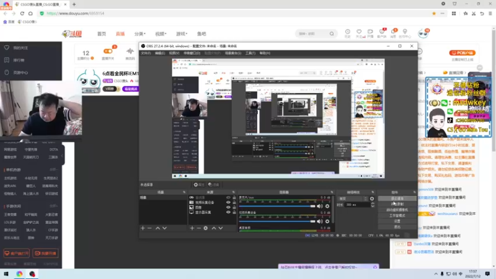The width and height of the screenshot is (496, 279).
Task: Open the 渐变 transition type dropdown
Action: [x=353, y=198]
